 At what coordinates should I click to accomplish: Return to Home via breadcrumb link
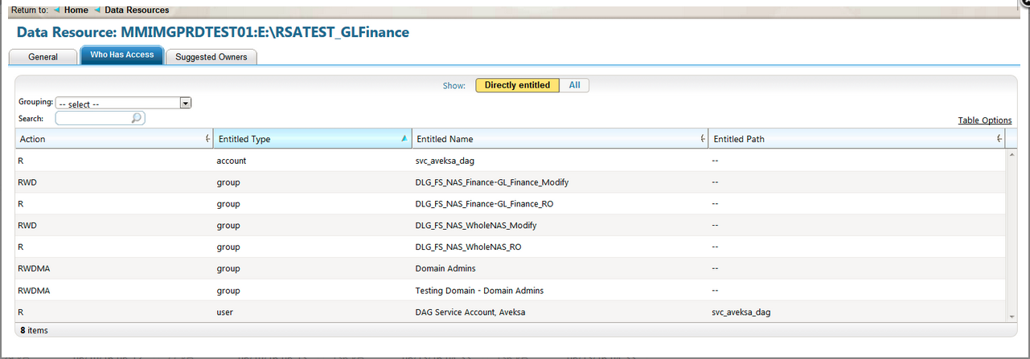[76, 10]
